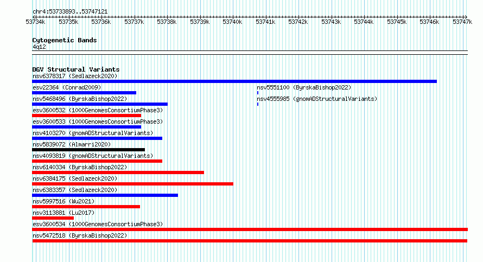The image size is (483, 262).
Task: Open esv3600533 (1000GenomesConsortiumPhase3) label
Action: coord(98,122)
